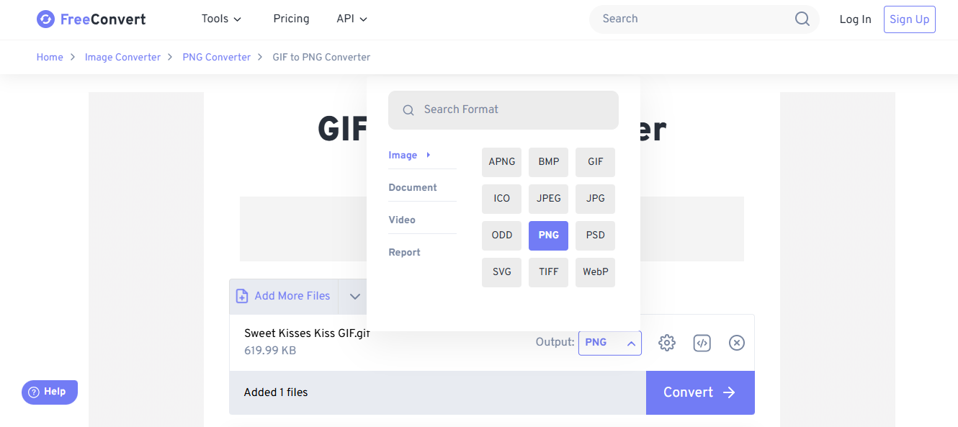Click the Sweet Kisses Kiss GIF filename

(x=307, y=333)
